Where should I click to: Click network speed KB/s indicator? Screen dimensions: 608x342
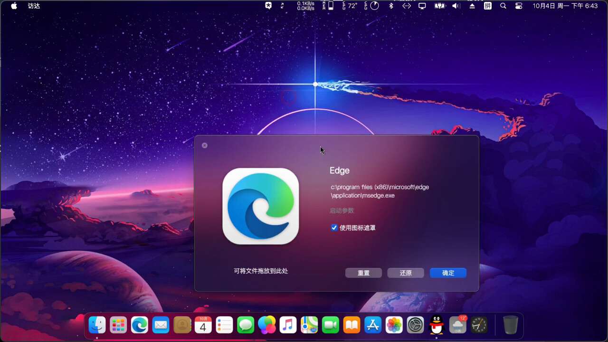(305, 6)
